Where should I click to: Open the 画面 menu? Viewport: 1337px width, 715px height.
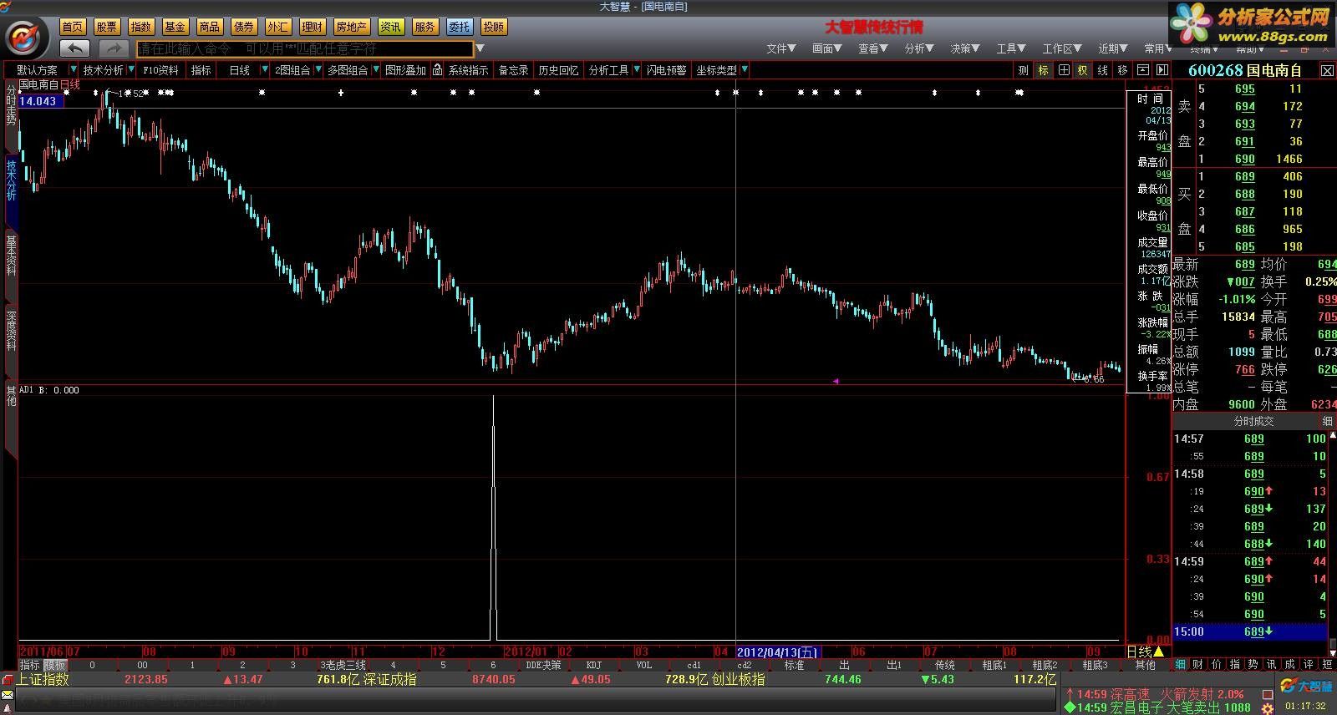point(826,48)
